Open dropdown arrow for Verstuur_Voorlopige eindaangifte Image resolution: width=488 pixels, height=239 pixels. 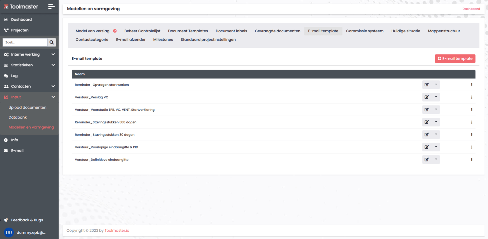pos(436,147)
